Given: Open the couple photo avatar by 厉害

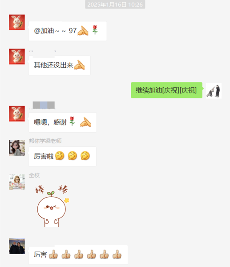Looking at the screenshot, I should 17,246.
